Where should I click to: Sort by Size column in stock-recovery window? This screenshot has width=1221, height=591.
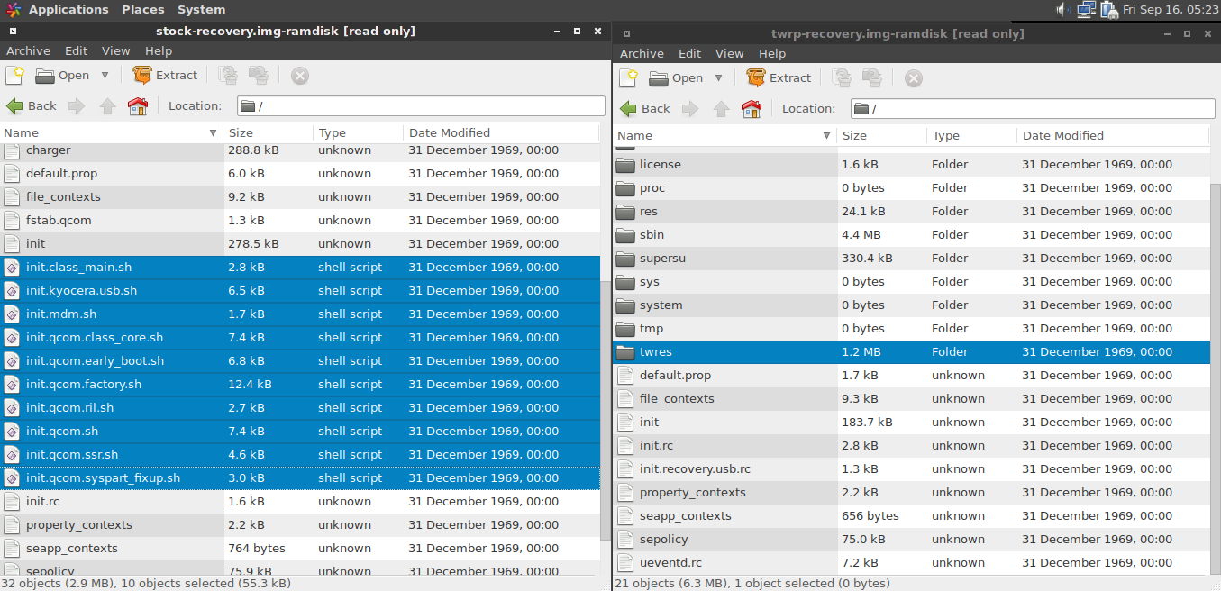tap(269, 133)
